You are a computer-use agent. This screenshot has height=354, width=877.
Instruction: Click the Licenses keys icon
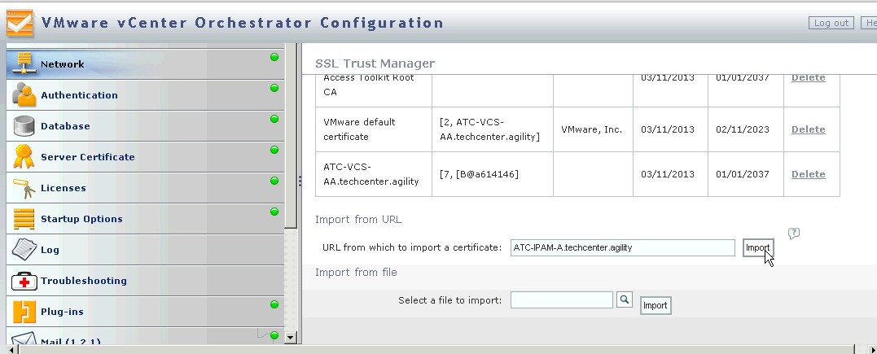click(x=24, y=188)
